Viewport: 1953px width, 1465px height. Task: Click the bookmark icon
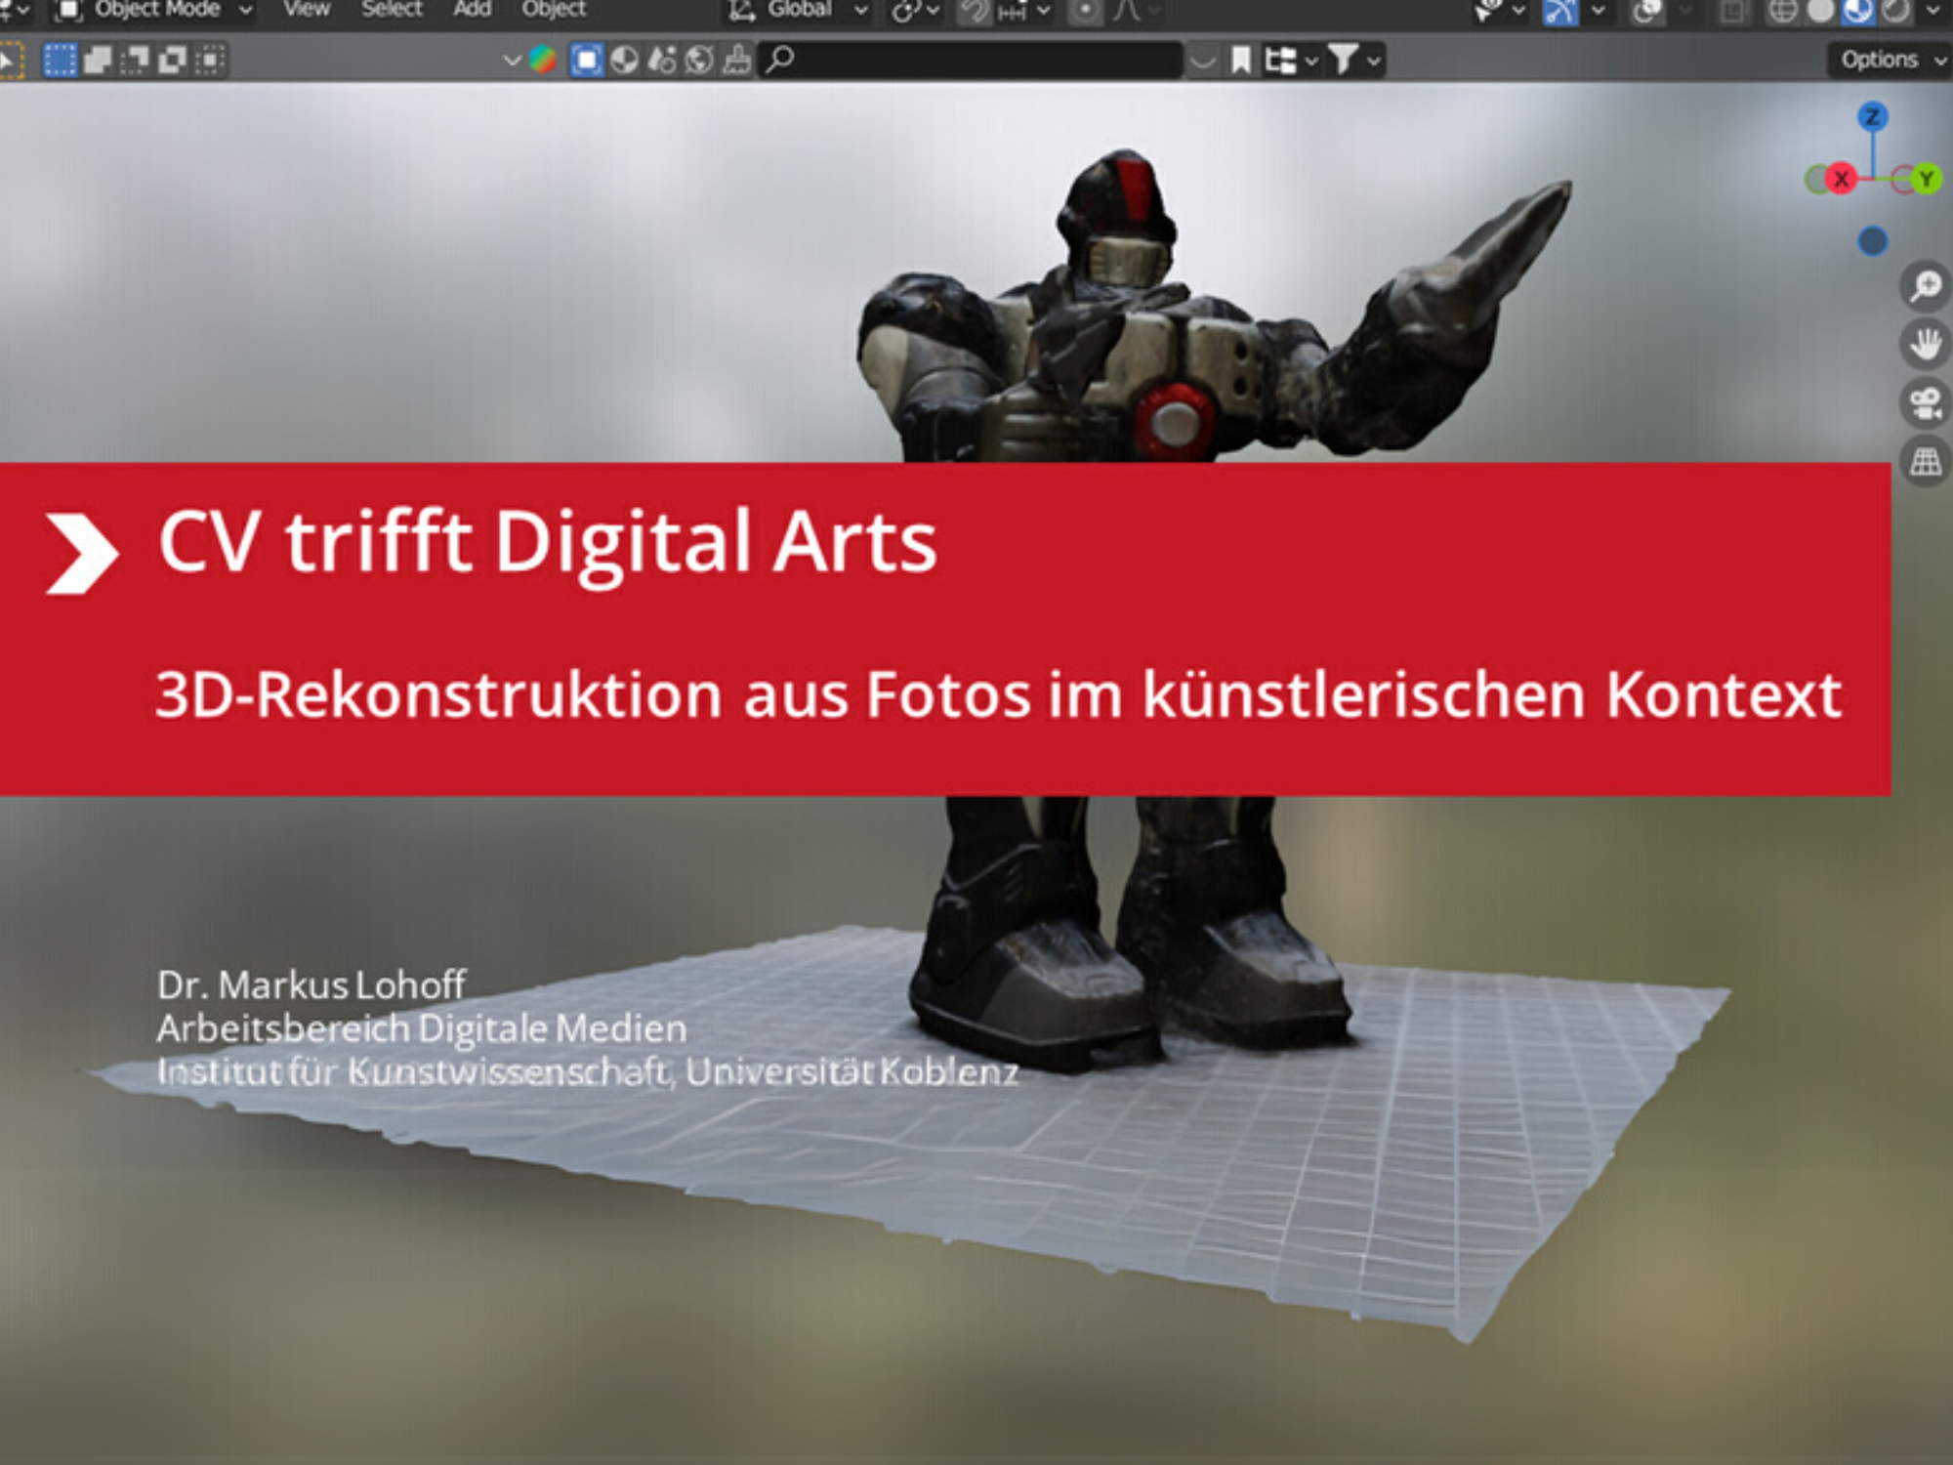click(1240, 61)
